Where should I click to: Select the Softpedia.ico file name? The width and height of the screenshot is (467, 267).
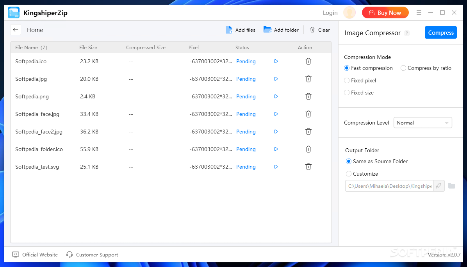coord(31,61)
